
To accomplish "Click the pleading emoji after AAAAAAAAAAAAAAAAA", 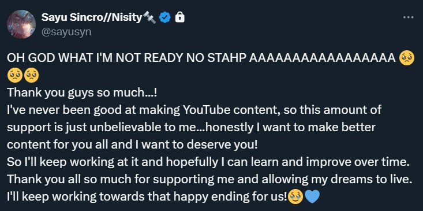I will [406, 58].
